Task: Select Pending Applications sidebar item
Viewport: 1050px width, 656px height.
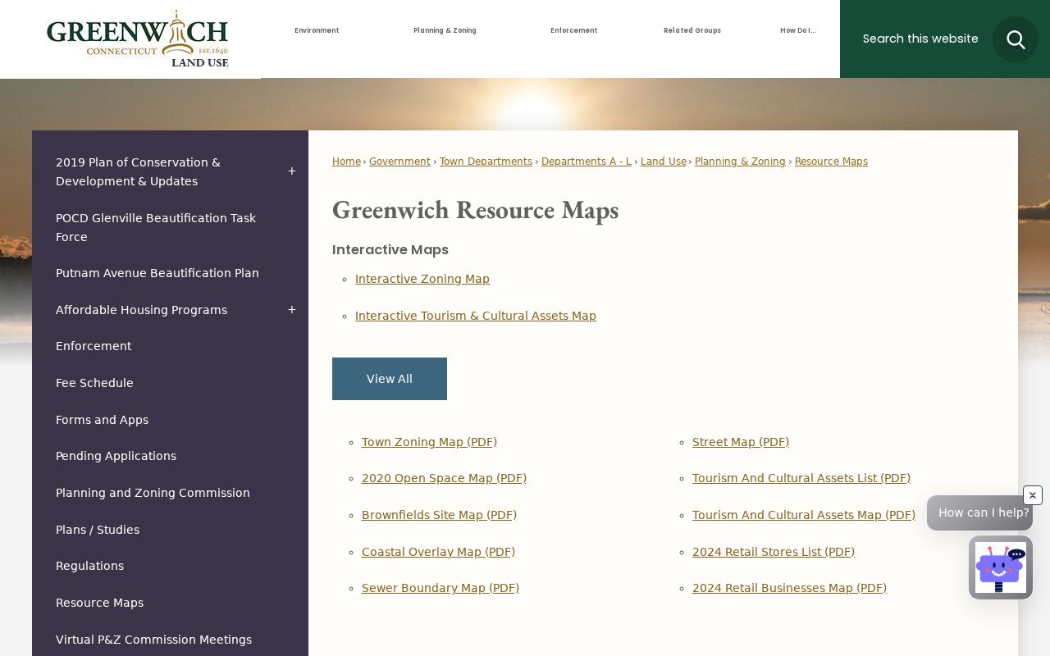Action: click(170, 456)
